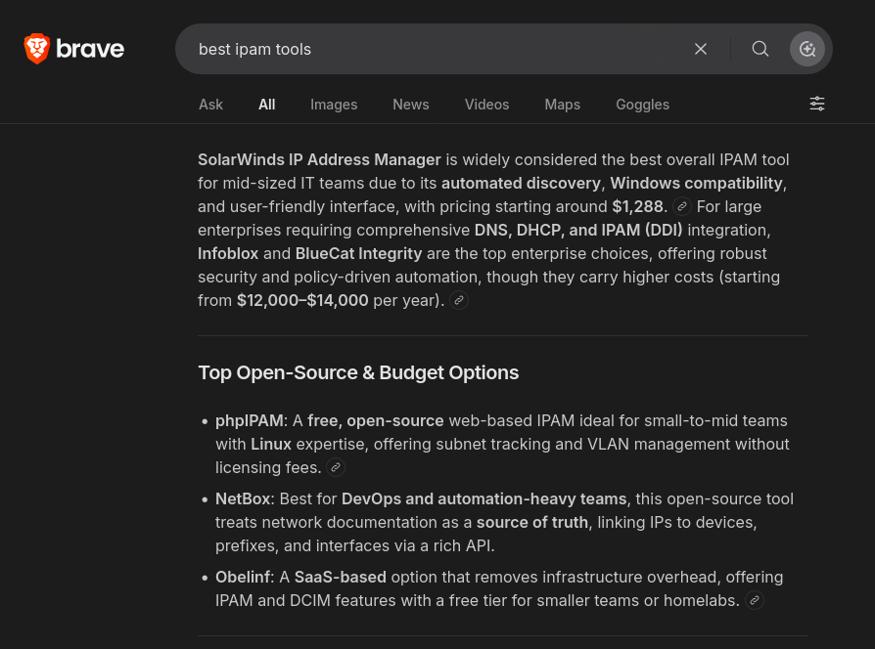Select the All tab
This screenshot has height=649, width=875.
click(x=267, y=105)
